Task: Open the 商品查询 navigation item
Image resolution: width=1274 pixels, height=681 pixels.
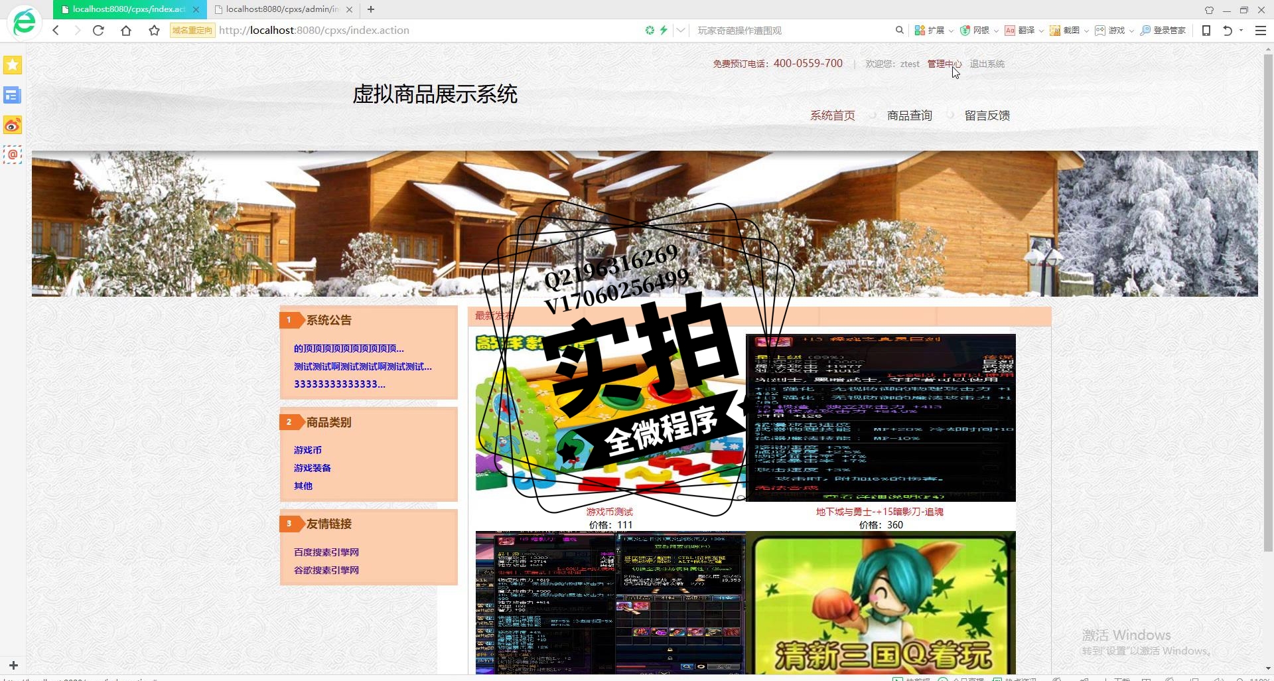Action: pyautogui.click(x=909, y=115)
